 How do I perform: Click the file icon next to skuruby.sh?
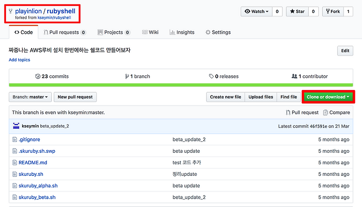15,174
